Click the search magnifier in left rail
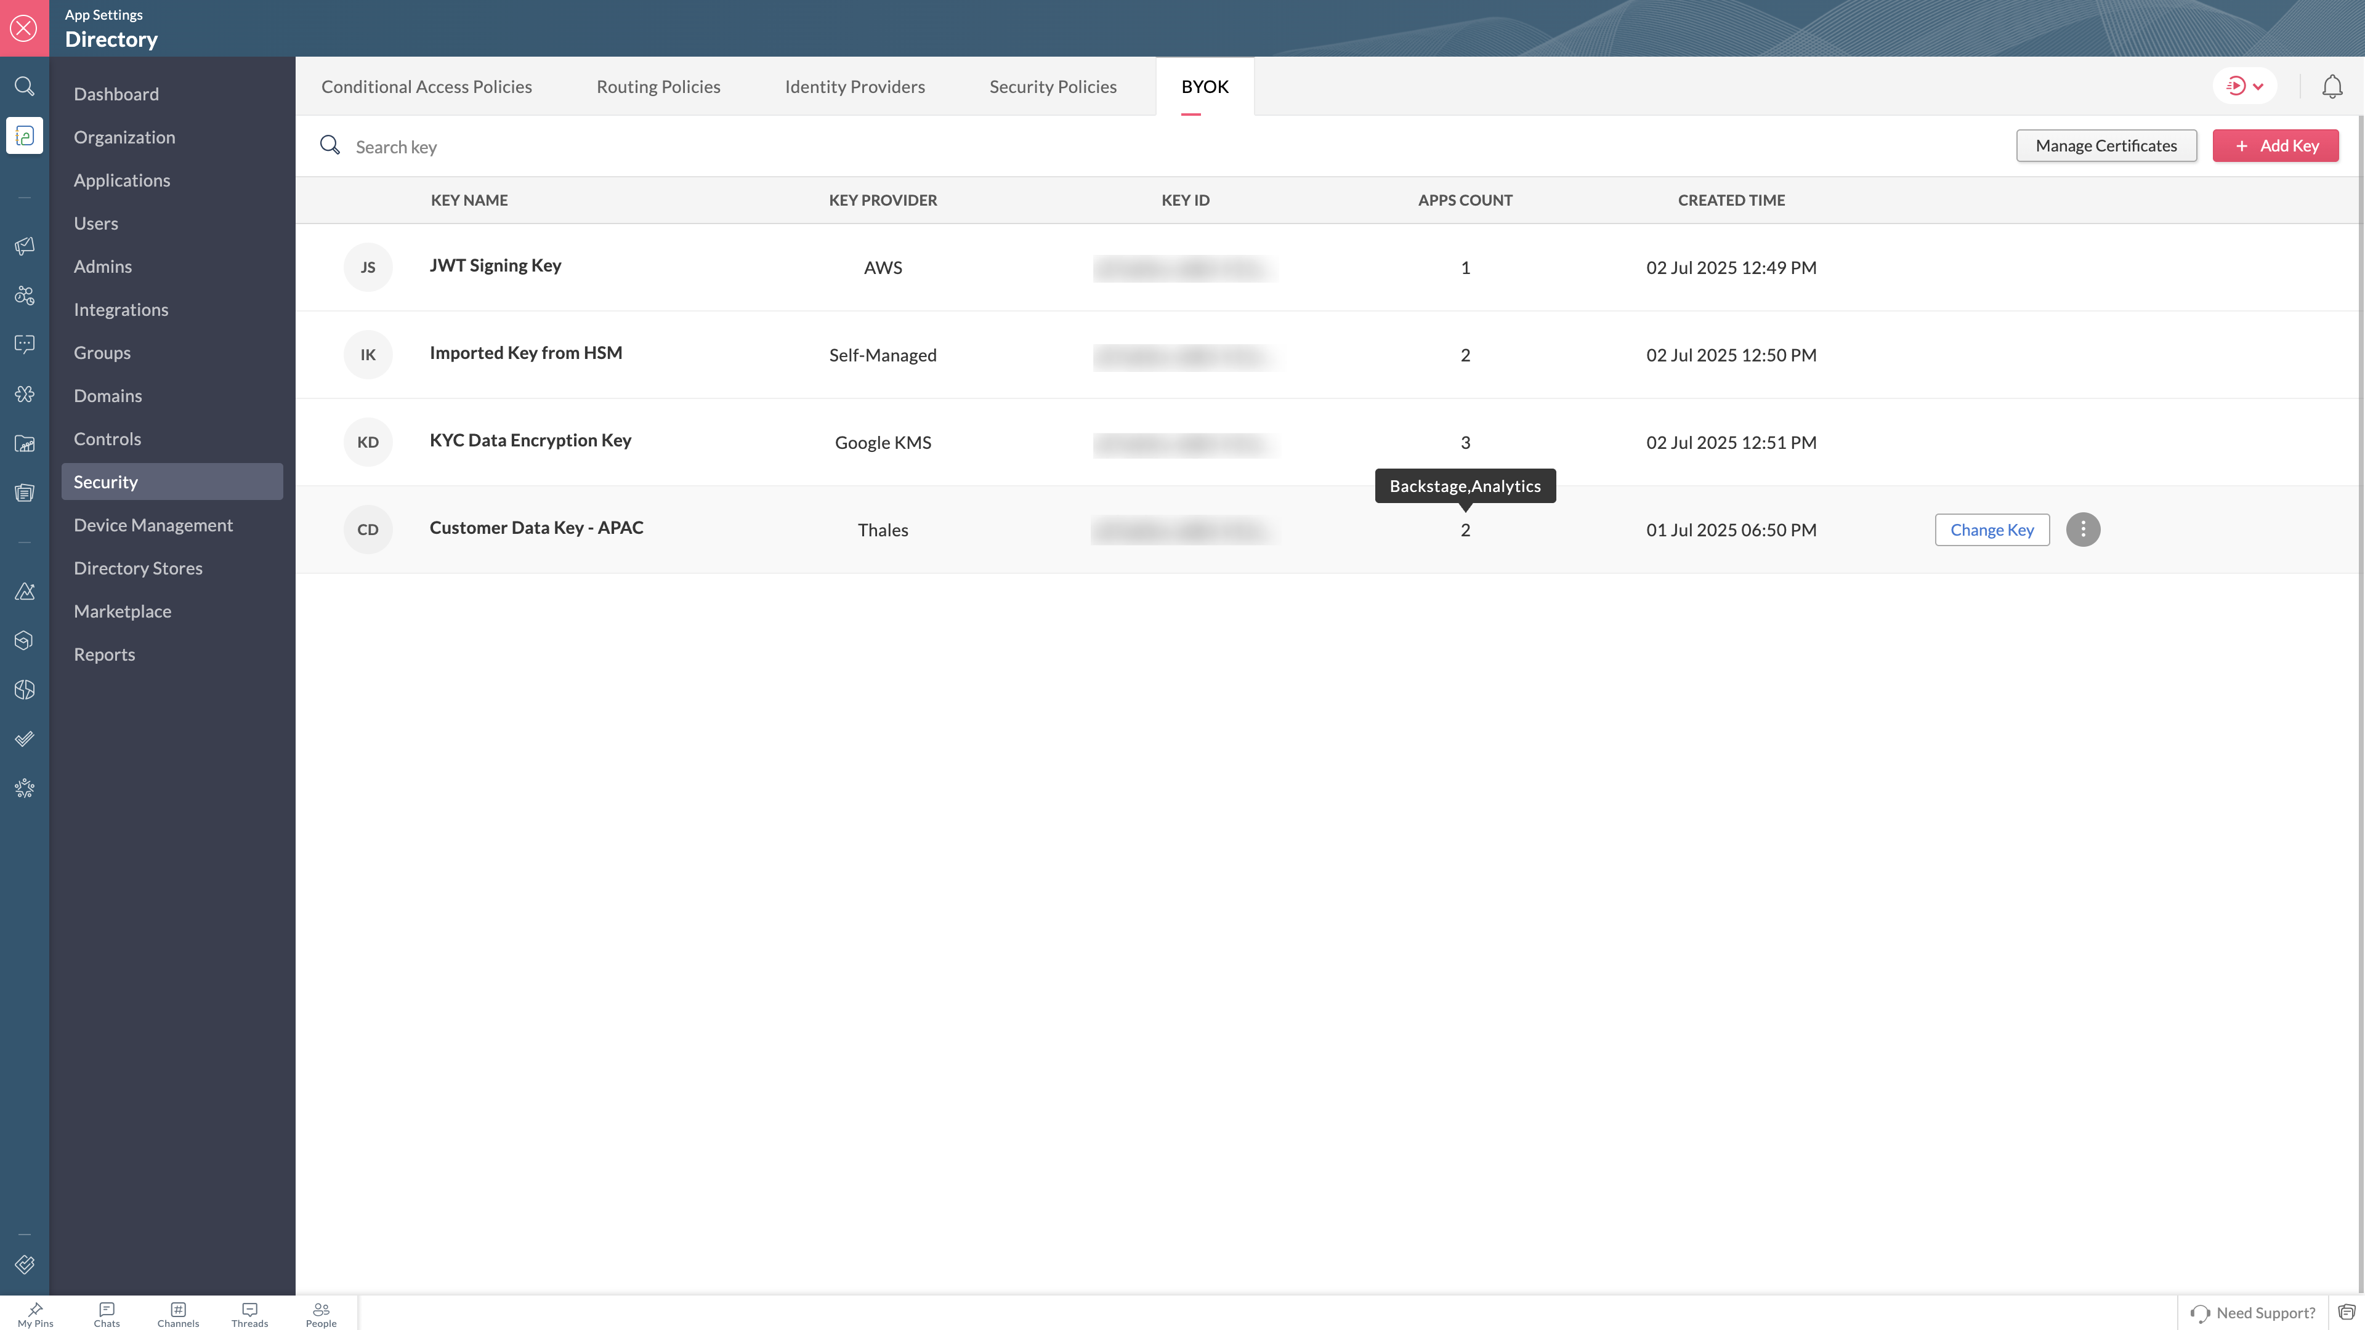Viewport: 2365px width, 1330px height. pyautogui.click(x=25, y=86)
